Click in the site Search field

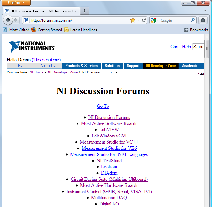198,47
